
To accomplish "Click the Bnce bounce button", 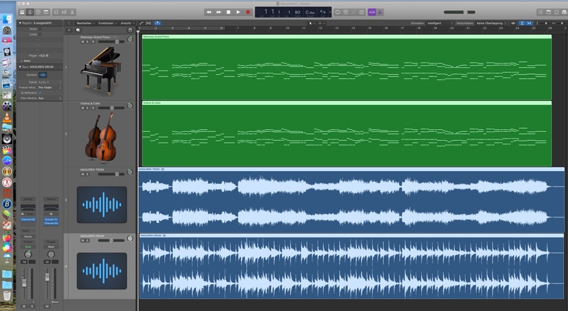I will coord(55,302).
